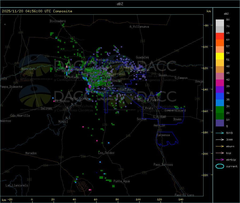The width and height of the screenshot is (240, 203).
Task: Click the Paso_Barroso map label
Action: (x=163, y=165)
